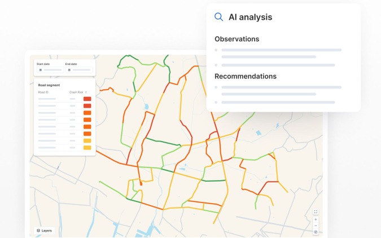The image size is (381, 238).
Task: Open the Layers panel
Action: (x=44, y=231)
